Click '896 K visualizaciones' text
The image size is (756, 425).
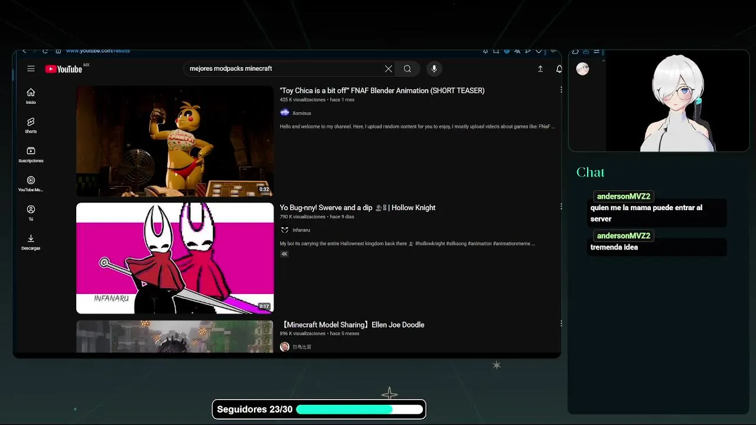point(302,334)
